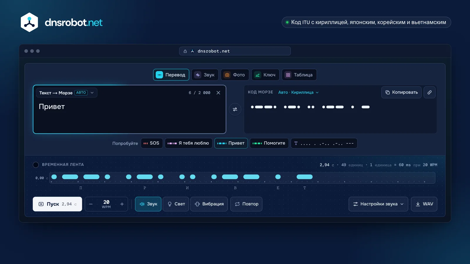Screen dimensions: 470x264
Task: Click the dnsrobot.net address bar
Action: pyautogui.click(x=235, y=51)
